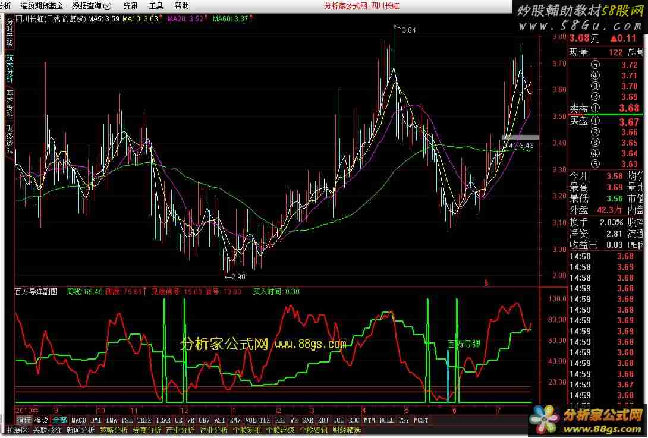Switch to the VR indicator

click(x=190, y=420)
